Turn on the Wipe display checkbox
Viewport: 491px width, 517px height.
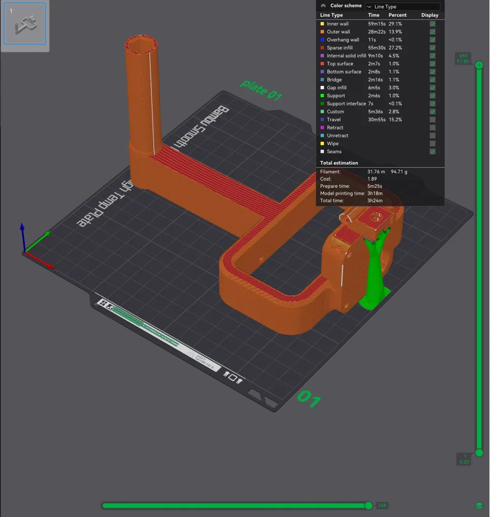point(433,144)
